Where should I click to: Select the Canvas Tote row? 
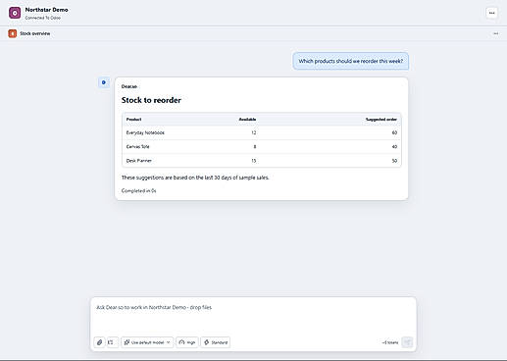[262, 147]
